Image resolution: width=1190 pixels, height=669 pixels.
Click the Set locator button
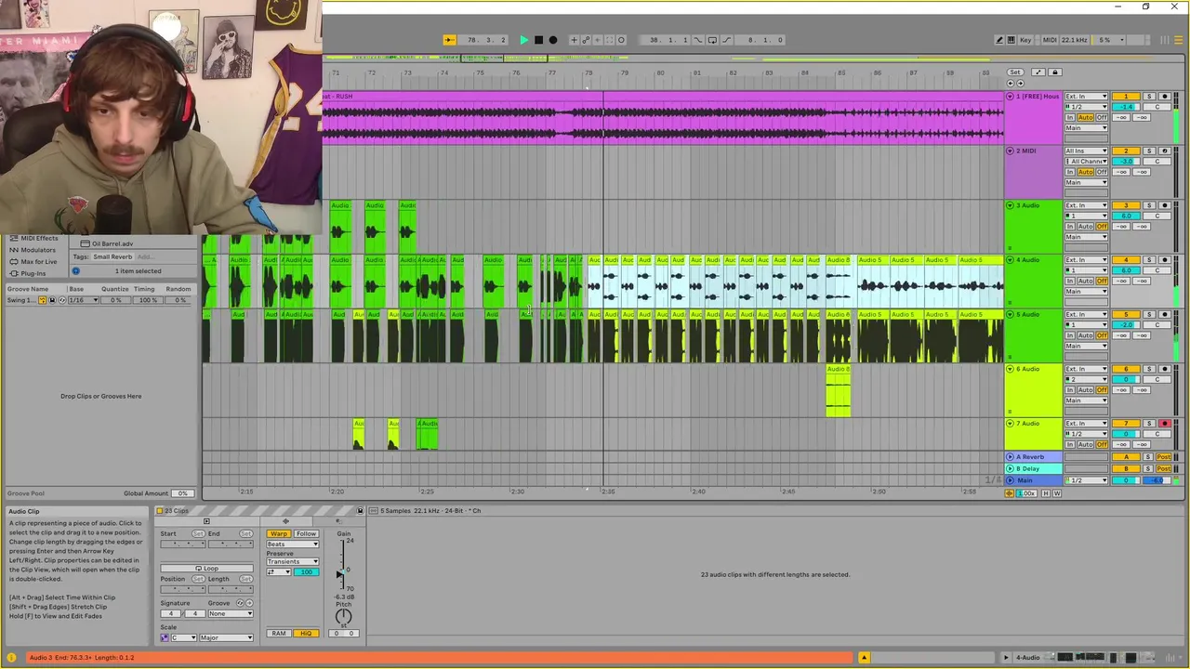coord(1015,72)
